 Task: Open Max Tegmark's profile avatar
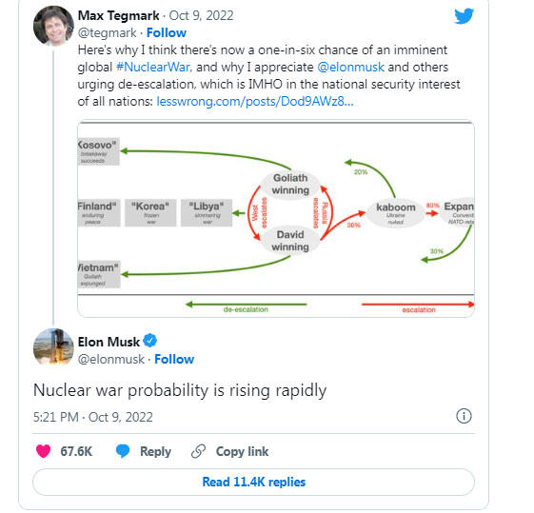(x=53, y=26)
